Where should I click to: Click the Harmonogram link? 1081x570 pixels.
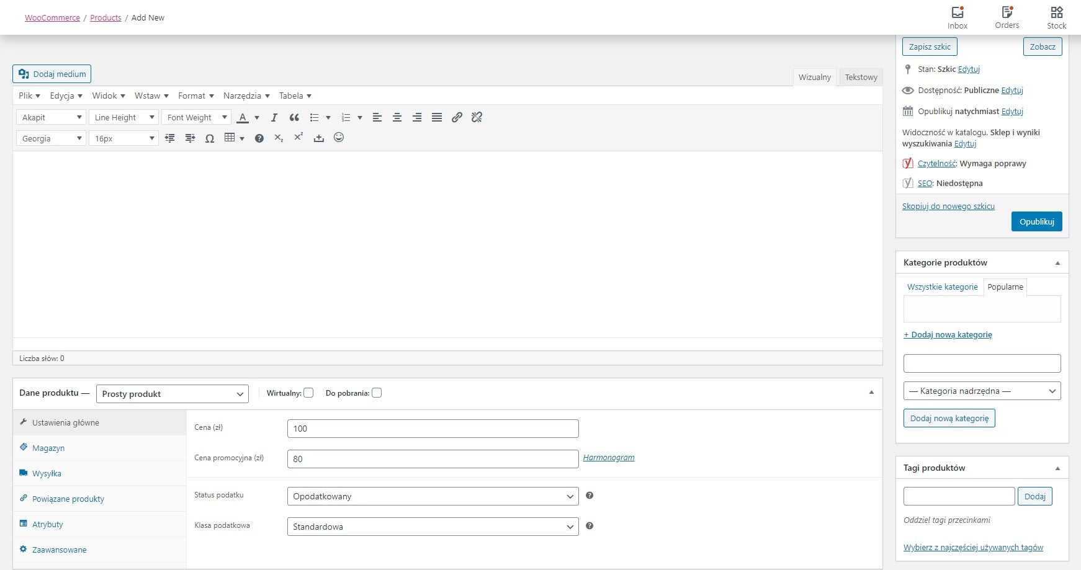tap(608, 458)
